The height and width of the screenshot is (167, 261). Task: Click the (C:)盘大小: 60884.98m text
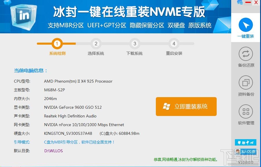tap(120, 133)
